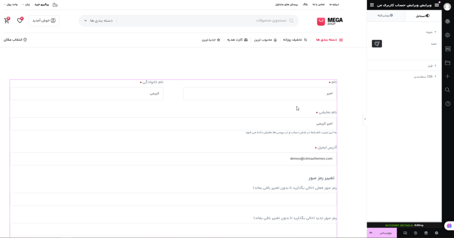Open the دسته بندی ها search dropdown

tap(98, 21)
